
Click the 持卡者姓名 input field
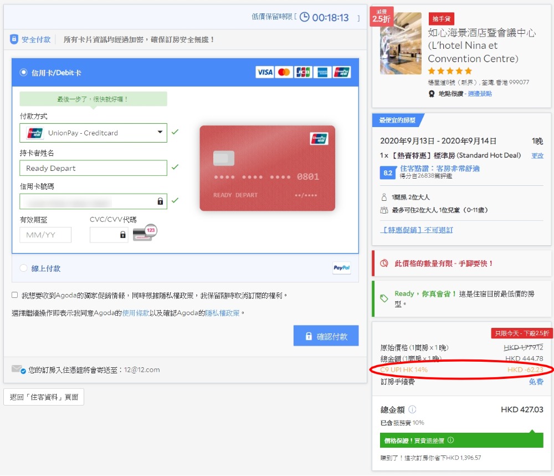(93, 168)
